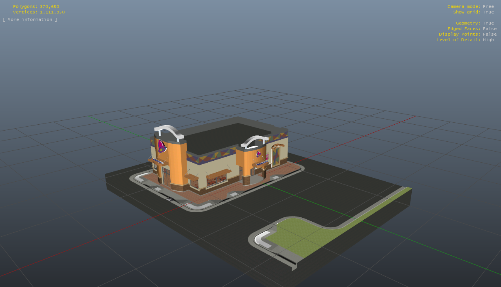Open the More information link
The width and height of the screenshot is (501, 287).
point(30,20)
